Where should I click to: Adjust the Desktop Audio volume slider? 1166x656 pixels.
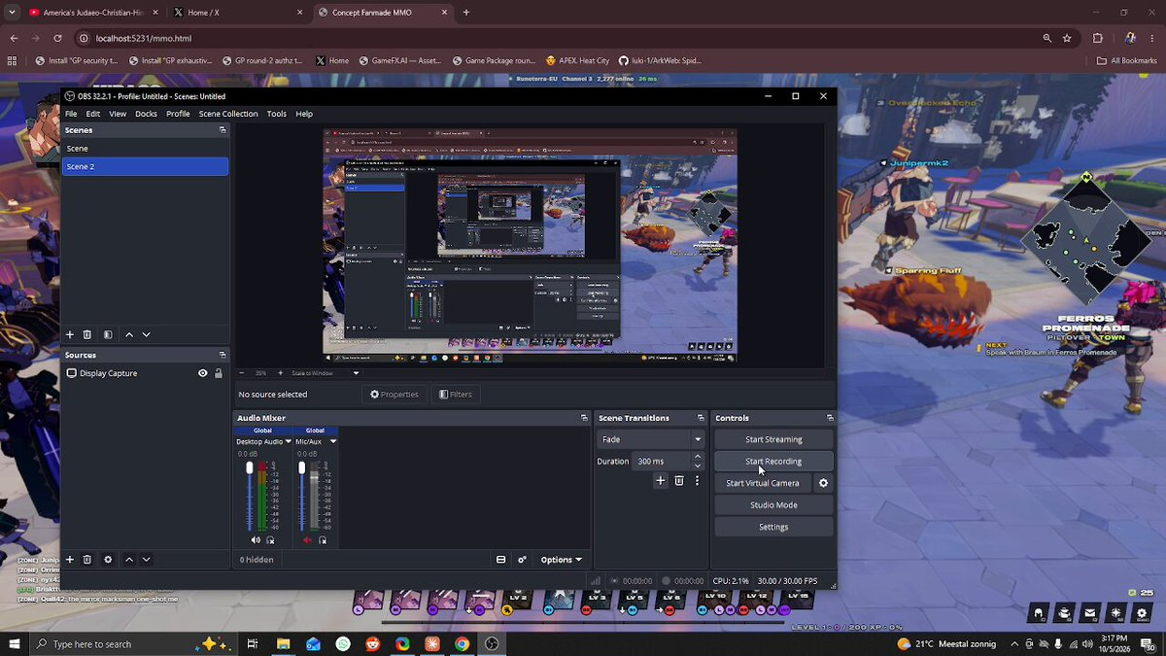point(250,497)
